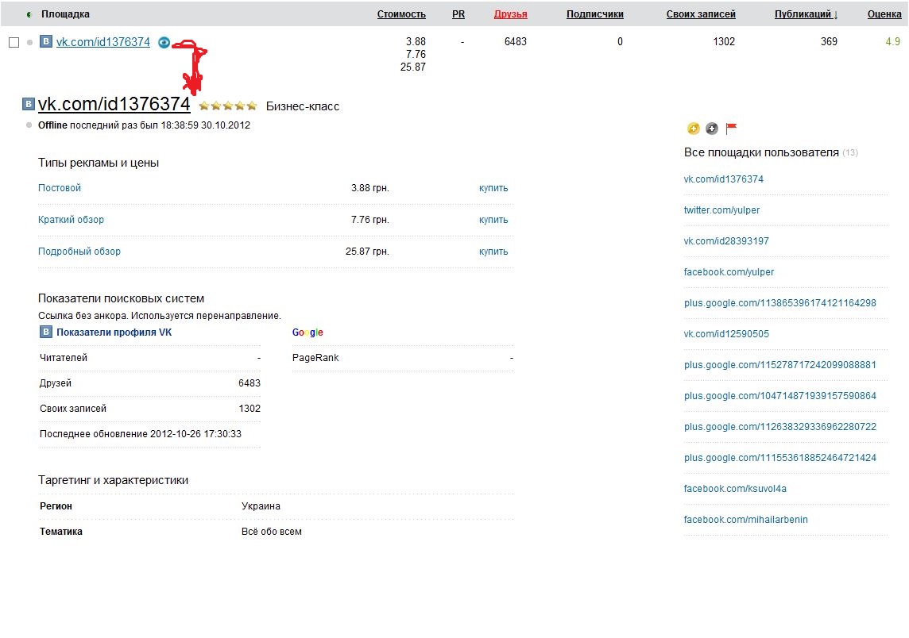Open the large vk.com/id1376374 heading link
The height and width of the screenshot is (638, 909).
(114, 104)
